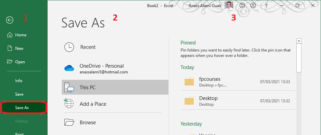Click the folder list scroll-up arrow
Viewport: 321px width, 135px height.
(x=299, y=41)
